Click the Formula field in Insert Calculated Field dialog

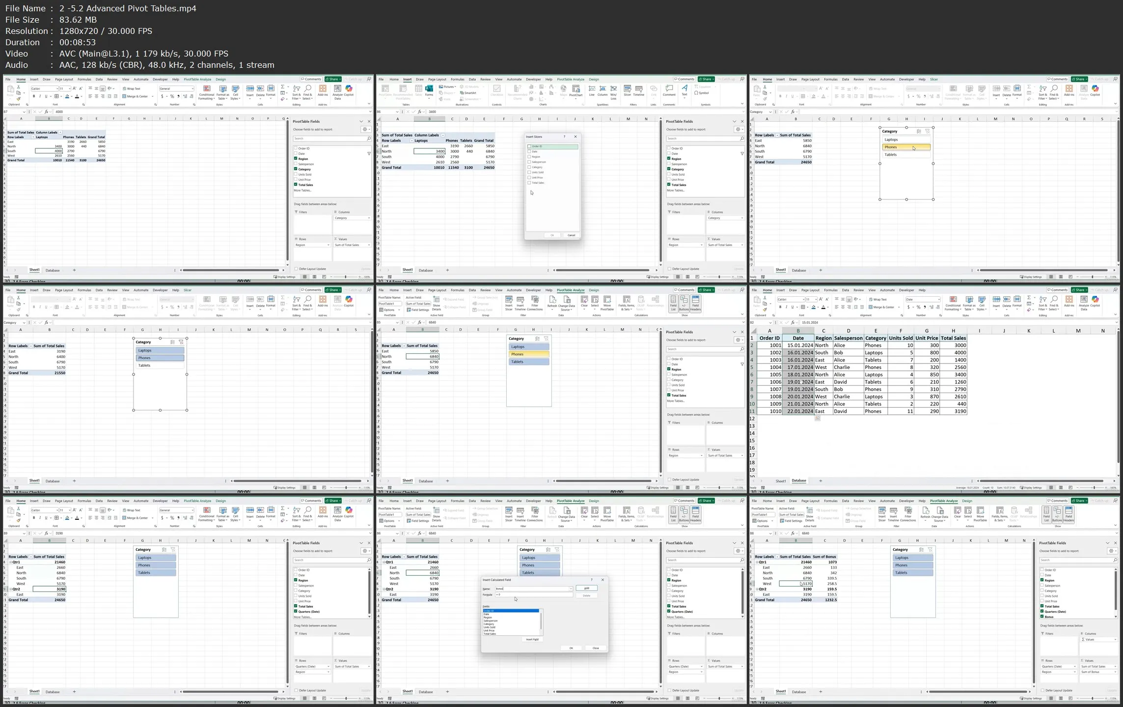pos(534,594)
